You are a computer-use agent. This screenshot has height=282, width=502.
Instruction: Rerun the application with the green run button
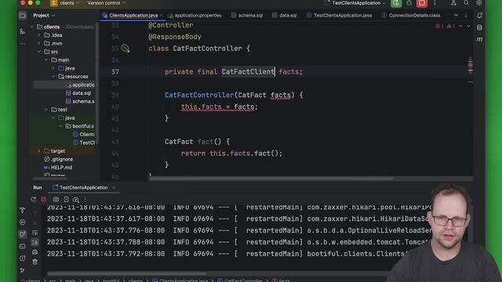click(x=396, y=3)
